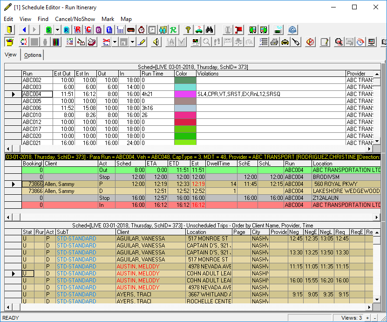
Task: Open the dropdown beside the gray square icon
Action: (131, 41)
